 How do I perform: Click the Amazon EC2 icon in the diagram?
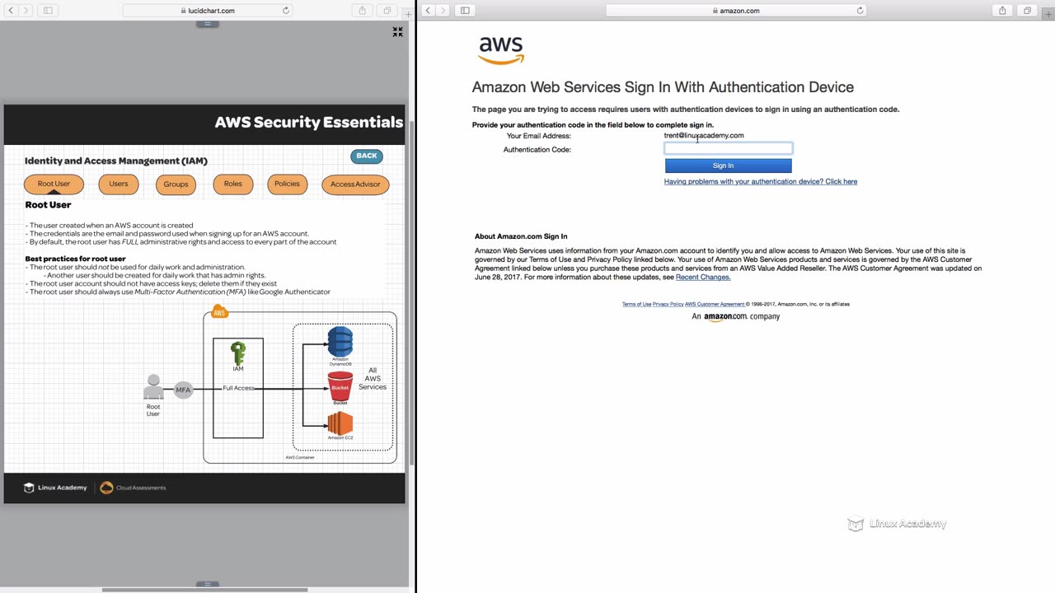click(x=340, y=423)
